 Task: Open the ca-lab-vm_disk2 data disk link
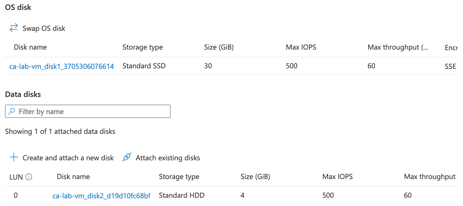pos(101,196)
